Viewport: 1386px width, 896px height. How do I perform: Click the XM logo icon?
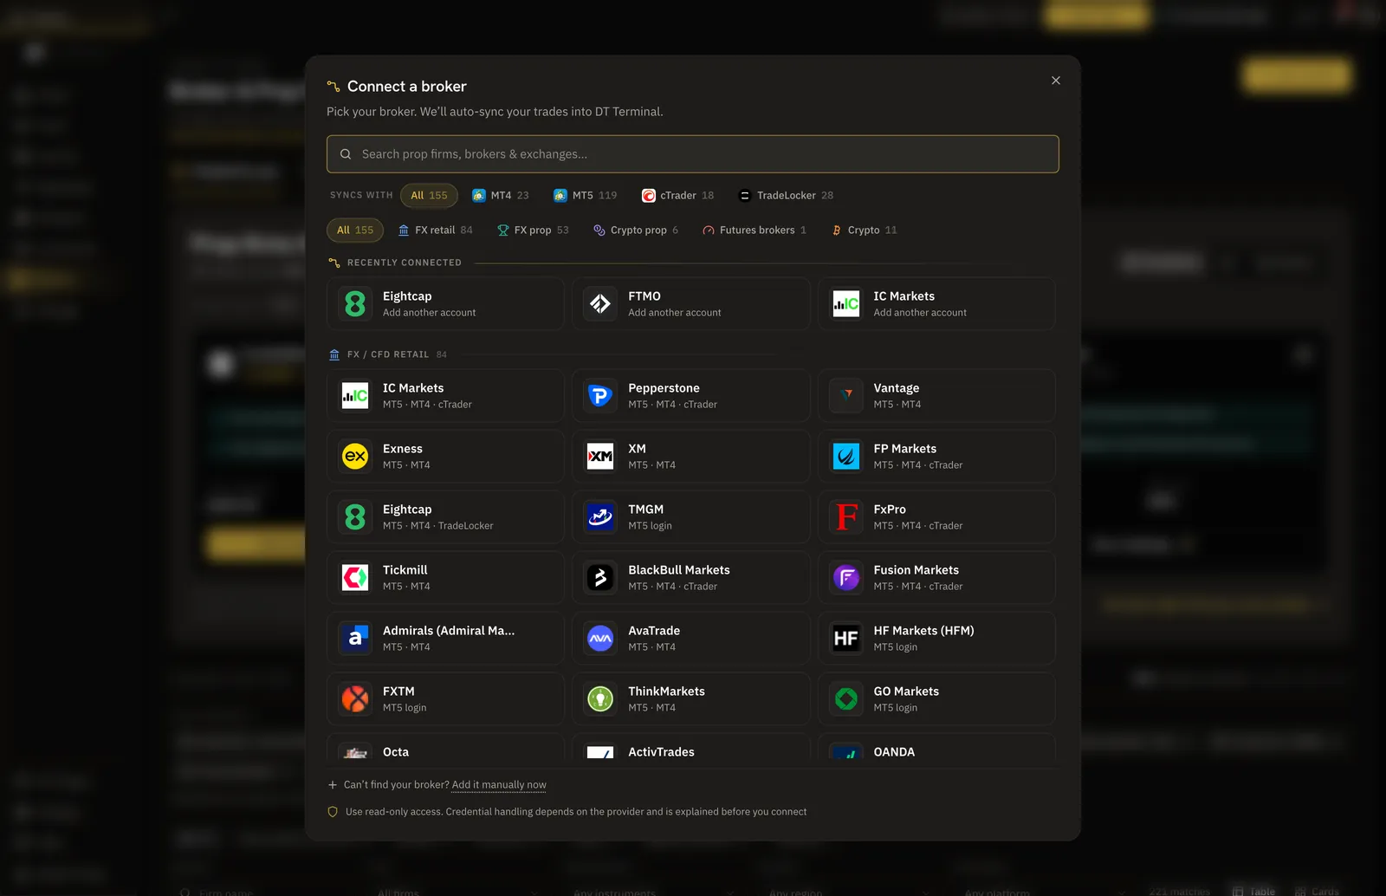(600, 457)
